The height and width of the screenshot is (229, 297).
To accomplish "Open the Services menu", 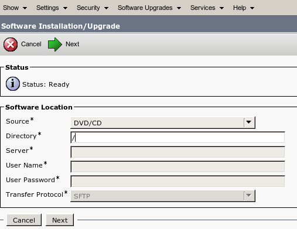I will (207, 8).
